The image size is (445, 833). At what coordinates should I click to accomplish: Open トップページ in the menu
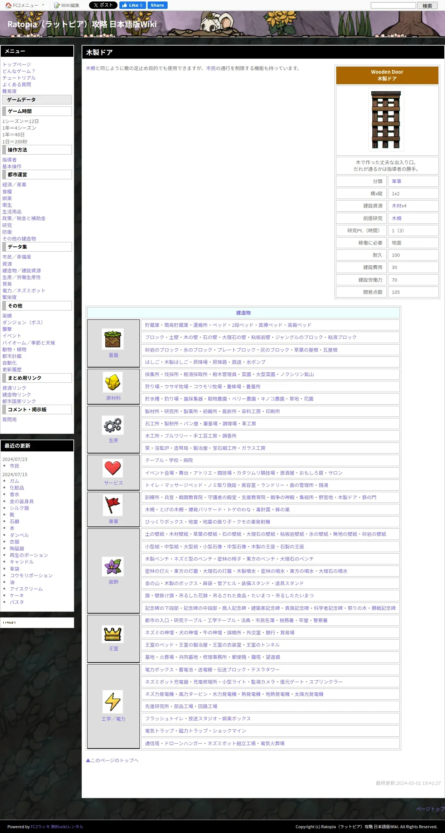(x=17, y=64)
